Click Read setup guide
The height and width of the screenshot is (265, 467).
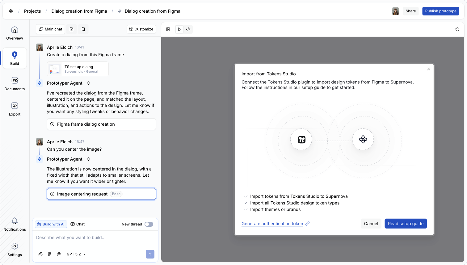pyautogui.click(x=406, y=224)
